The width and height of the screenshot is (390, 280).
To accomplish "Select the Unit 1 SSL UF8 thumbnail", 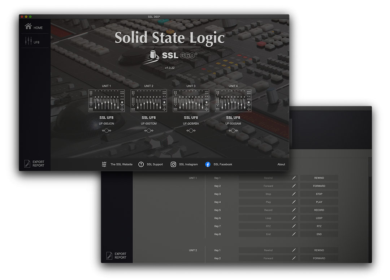I will coord(107,101).
